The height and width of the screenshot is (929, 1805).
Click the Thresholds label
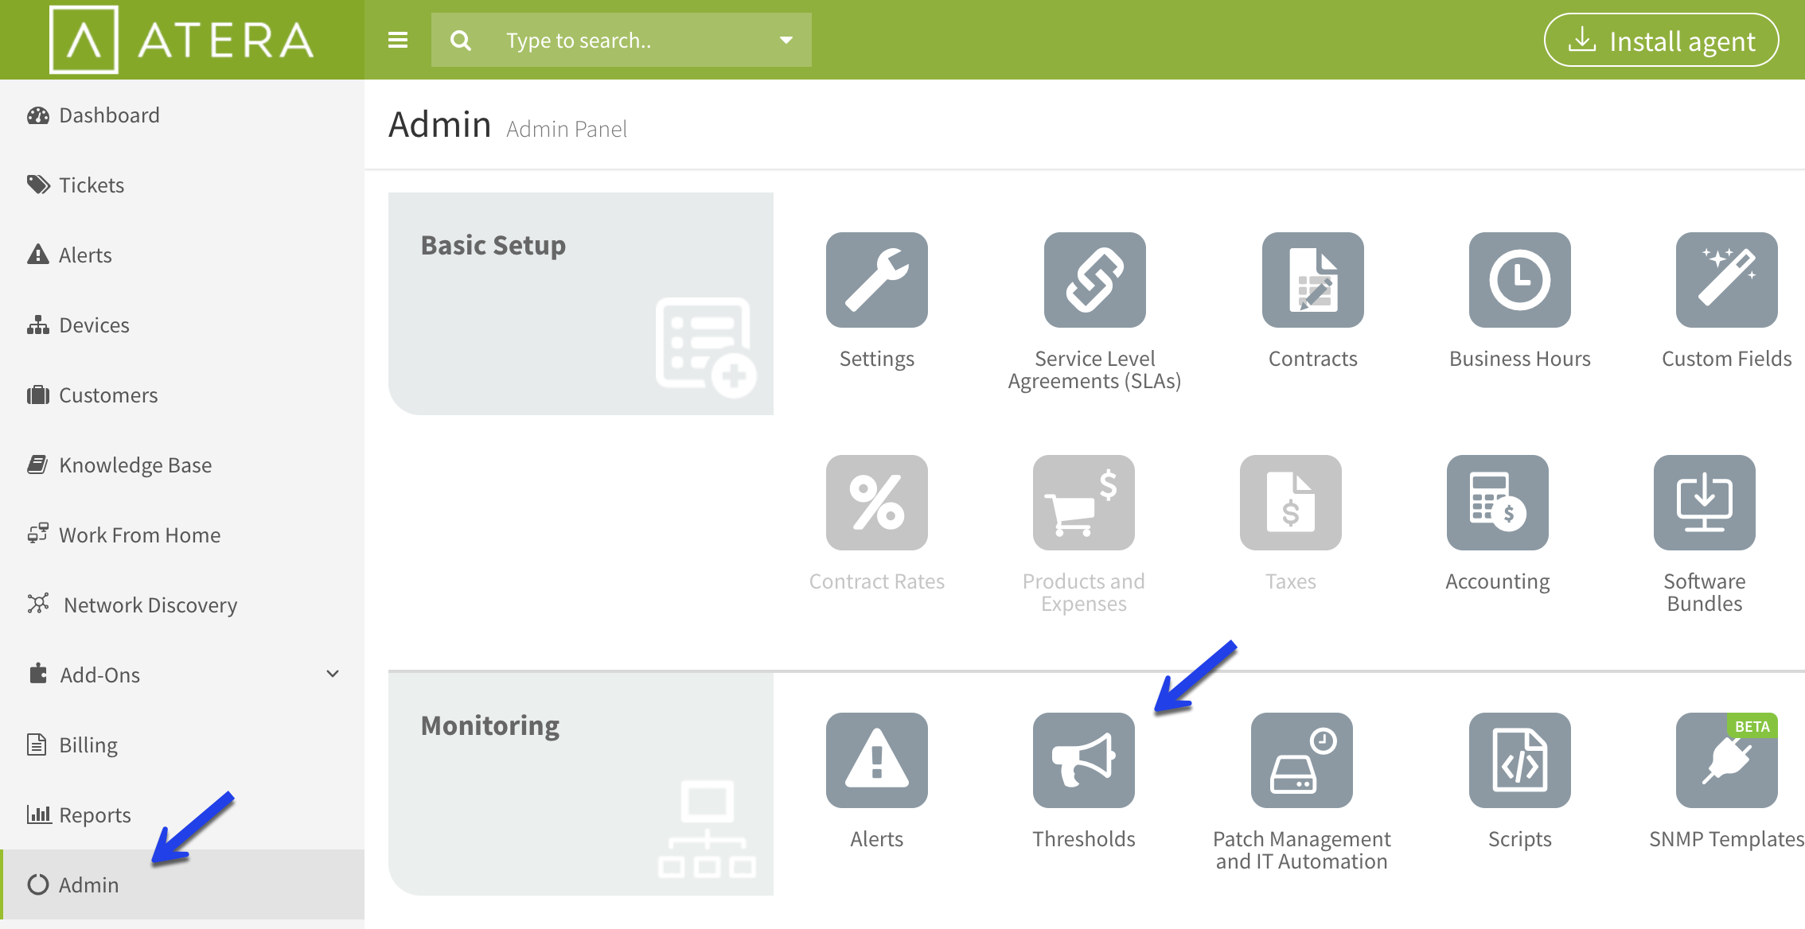pyautogui.click(x=1084, y=839)
